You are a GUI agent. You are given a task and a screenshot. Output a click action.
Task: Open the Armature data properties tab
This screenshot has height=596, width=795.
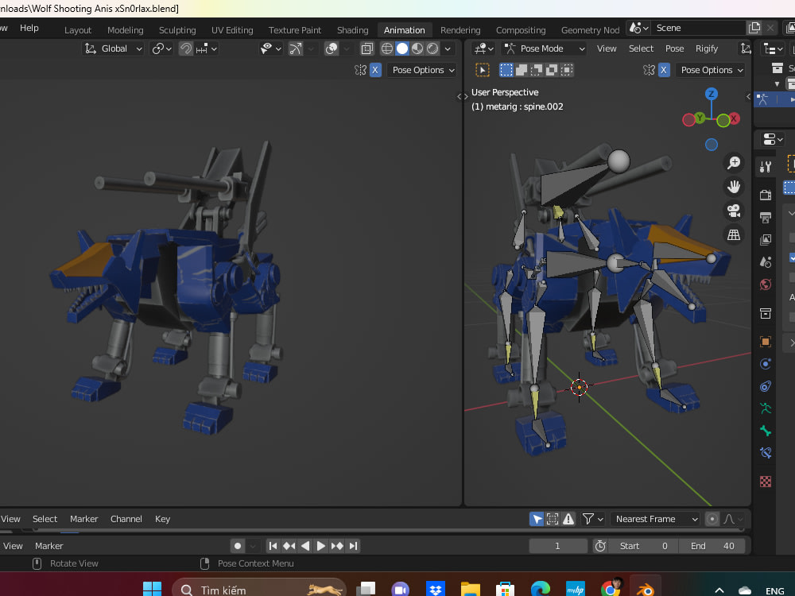[x=766, y=408]
